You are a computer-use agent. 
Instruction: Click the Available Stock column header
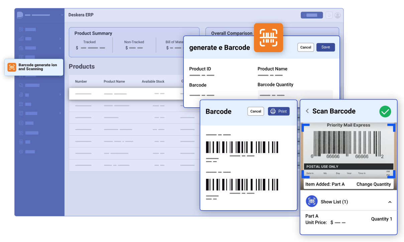153,82
